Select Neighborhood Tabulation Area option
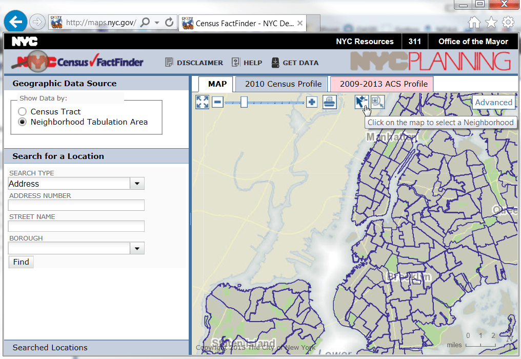 click(22, 122)
